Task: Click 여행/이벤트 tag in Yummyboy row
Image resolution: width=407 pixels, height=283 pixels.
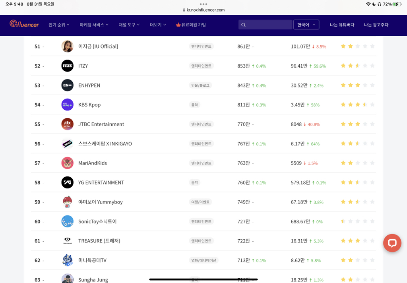Action: 200,202
